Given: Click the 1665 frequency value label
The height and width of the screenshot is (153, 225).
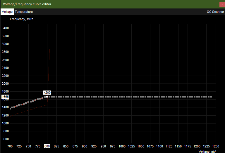Looking at the screenshot, I should click(5, 97).
